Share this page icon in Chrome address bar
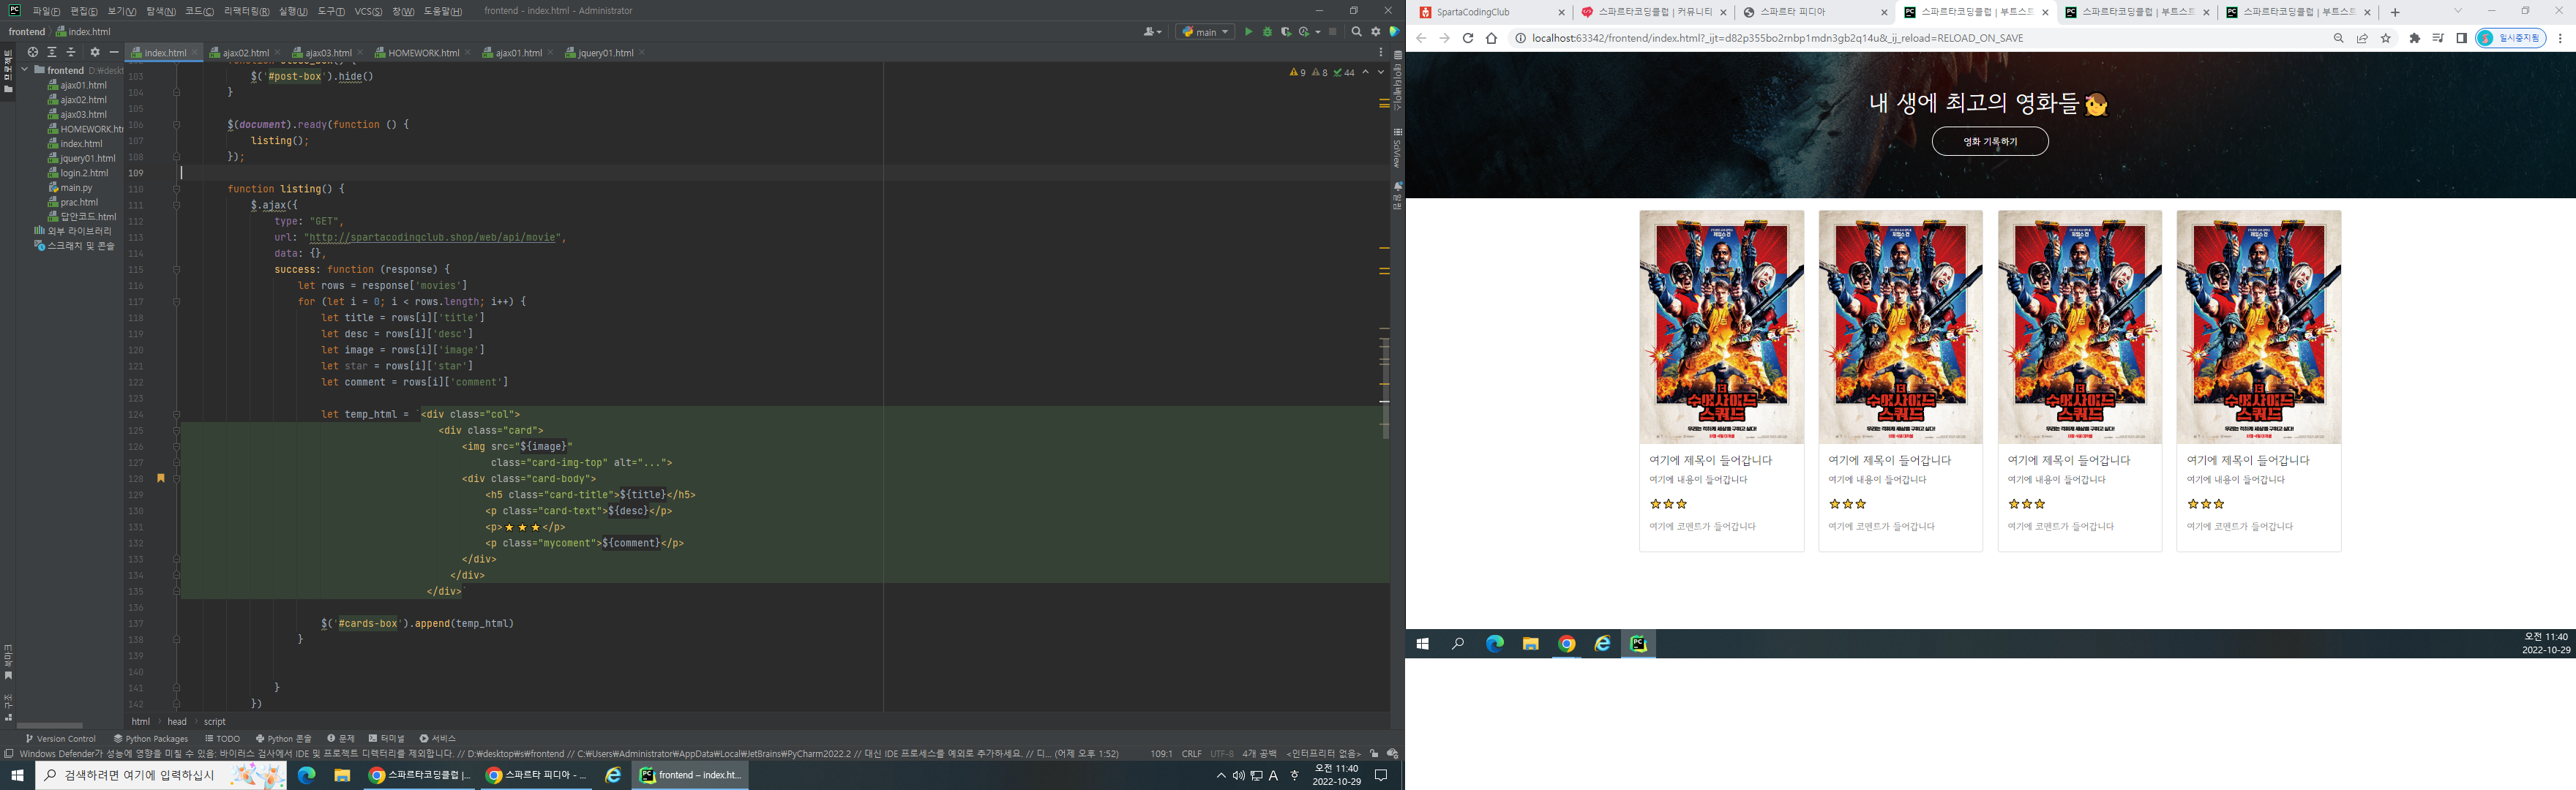This screenshot has height=790, width=2576. [2362, 38]
